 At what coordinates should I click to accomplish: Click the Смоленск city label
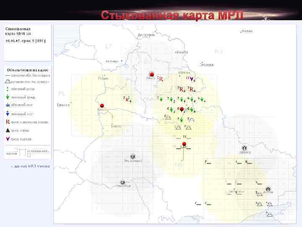coord(207,65)
